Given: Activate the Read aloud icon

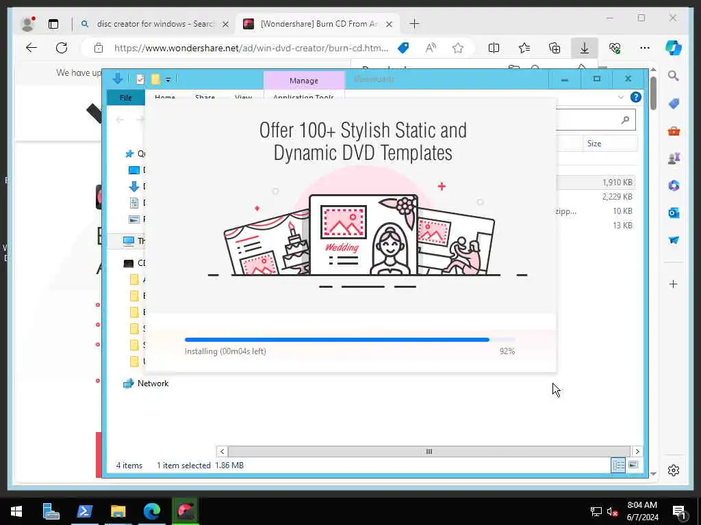Looking at the screenshot, I should (431, 48).
